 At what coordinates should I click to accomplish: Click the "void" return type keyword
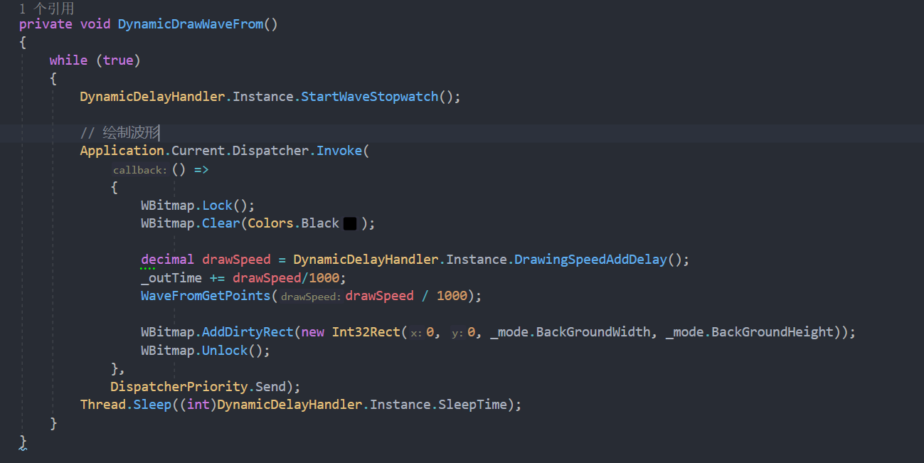(95, 23)
